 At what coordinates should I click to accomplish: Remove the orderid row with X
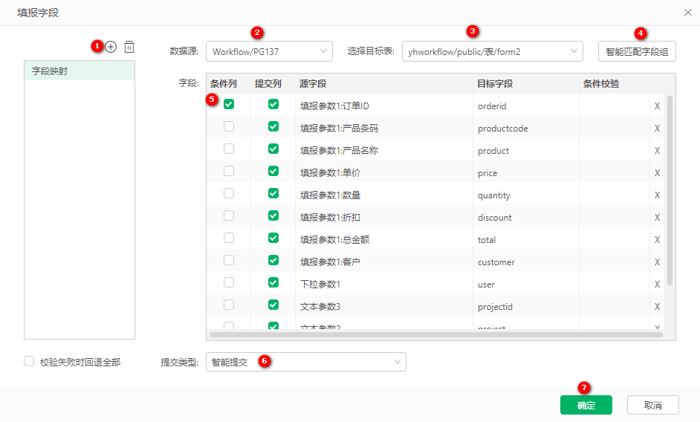coord(657,105)
